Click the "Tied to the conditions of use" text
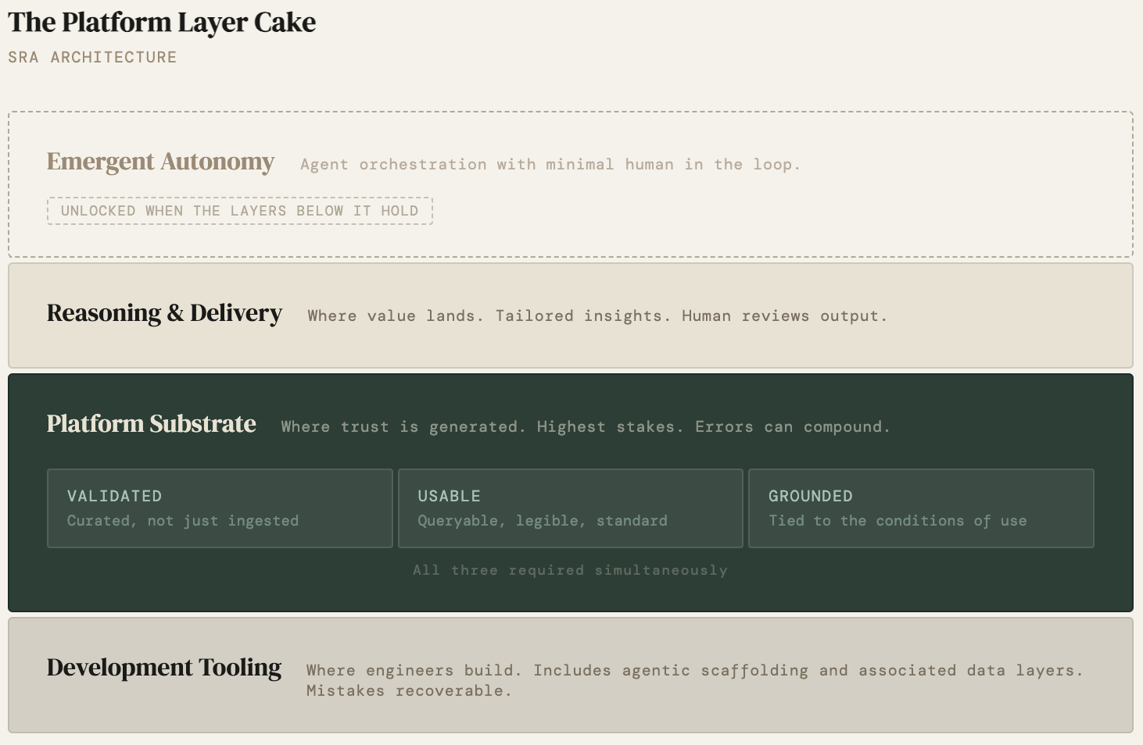The width and height of the screenshot is (1143, 745). pos(897,521)
